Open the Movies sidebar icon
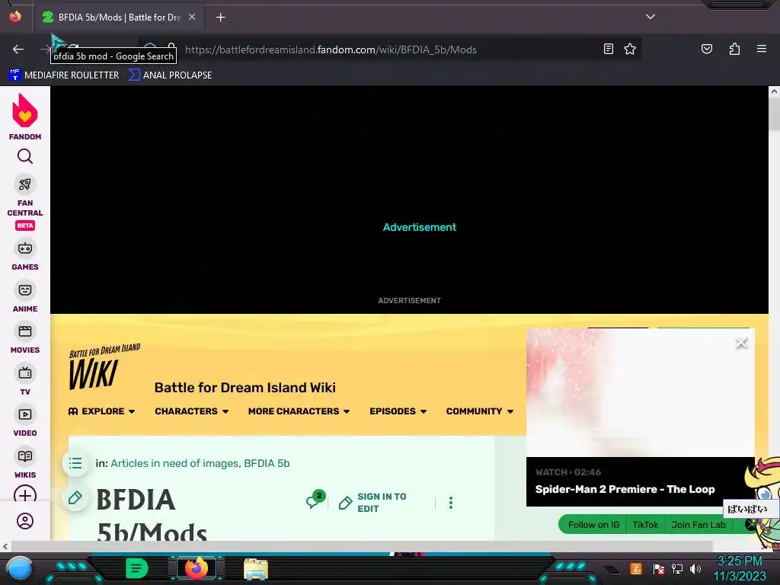The width and height of the screenshot is (780, 585). 25,331
